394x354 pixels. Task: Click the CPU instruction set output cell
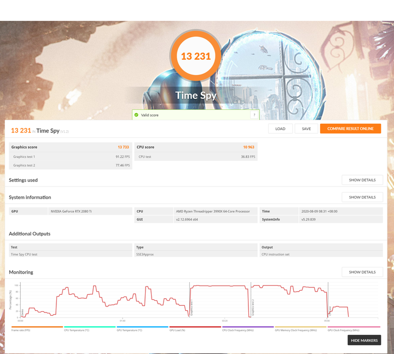pyautogui.click(x=321, y=254)
